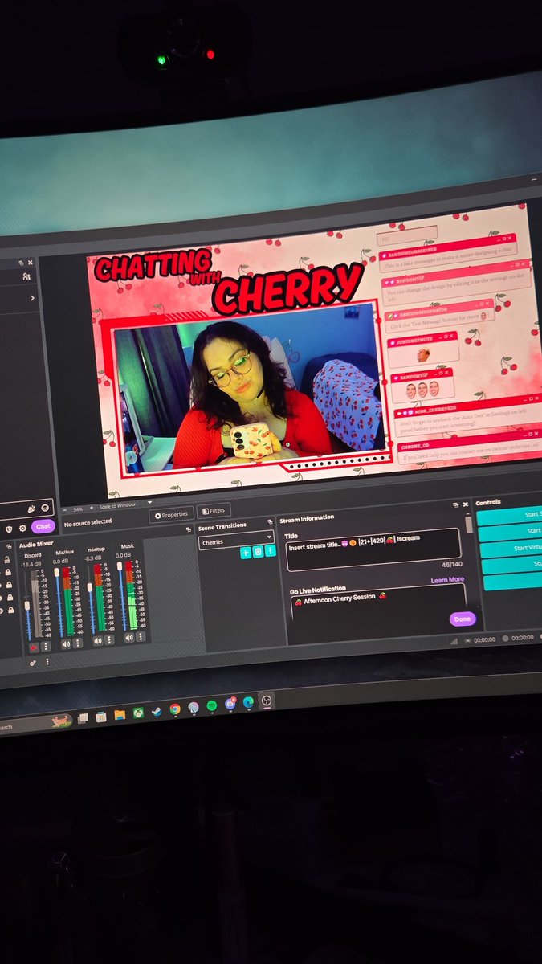Launch Microsoft Store from taskbar
This screenshot has height=964, width=542.
click(101, 717)
